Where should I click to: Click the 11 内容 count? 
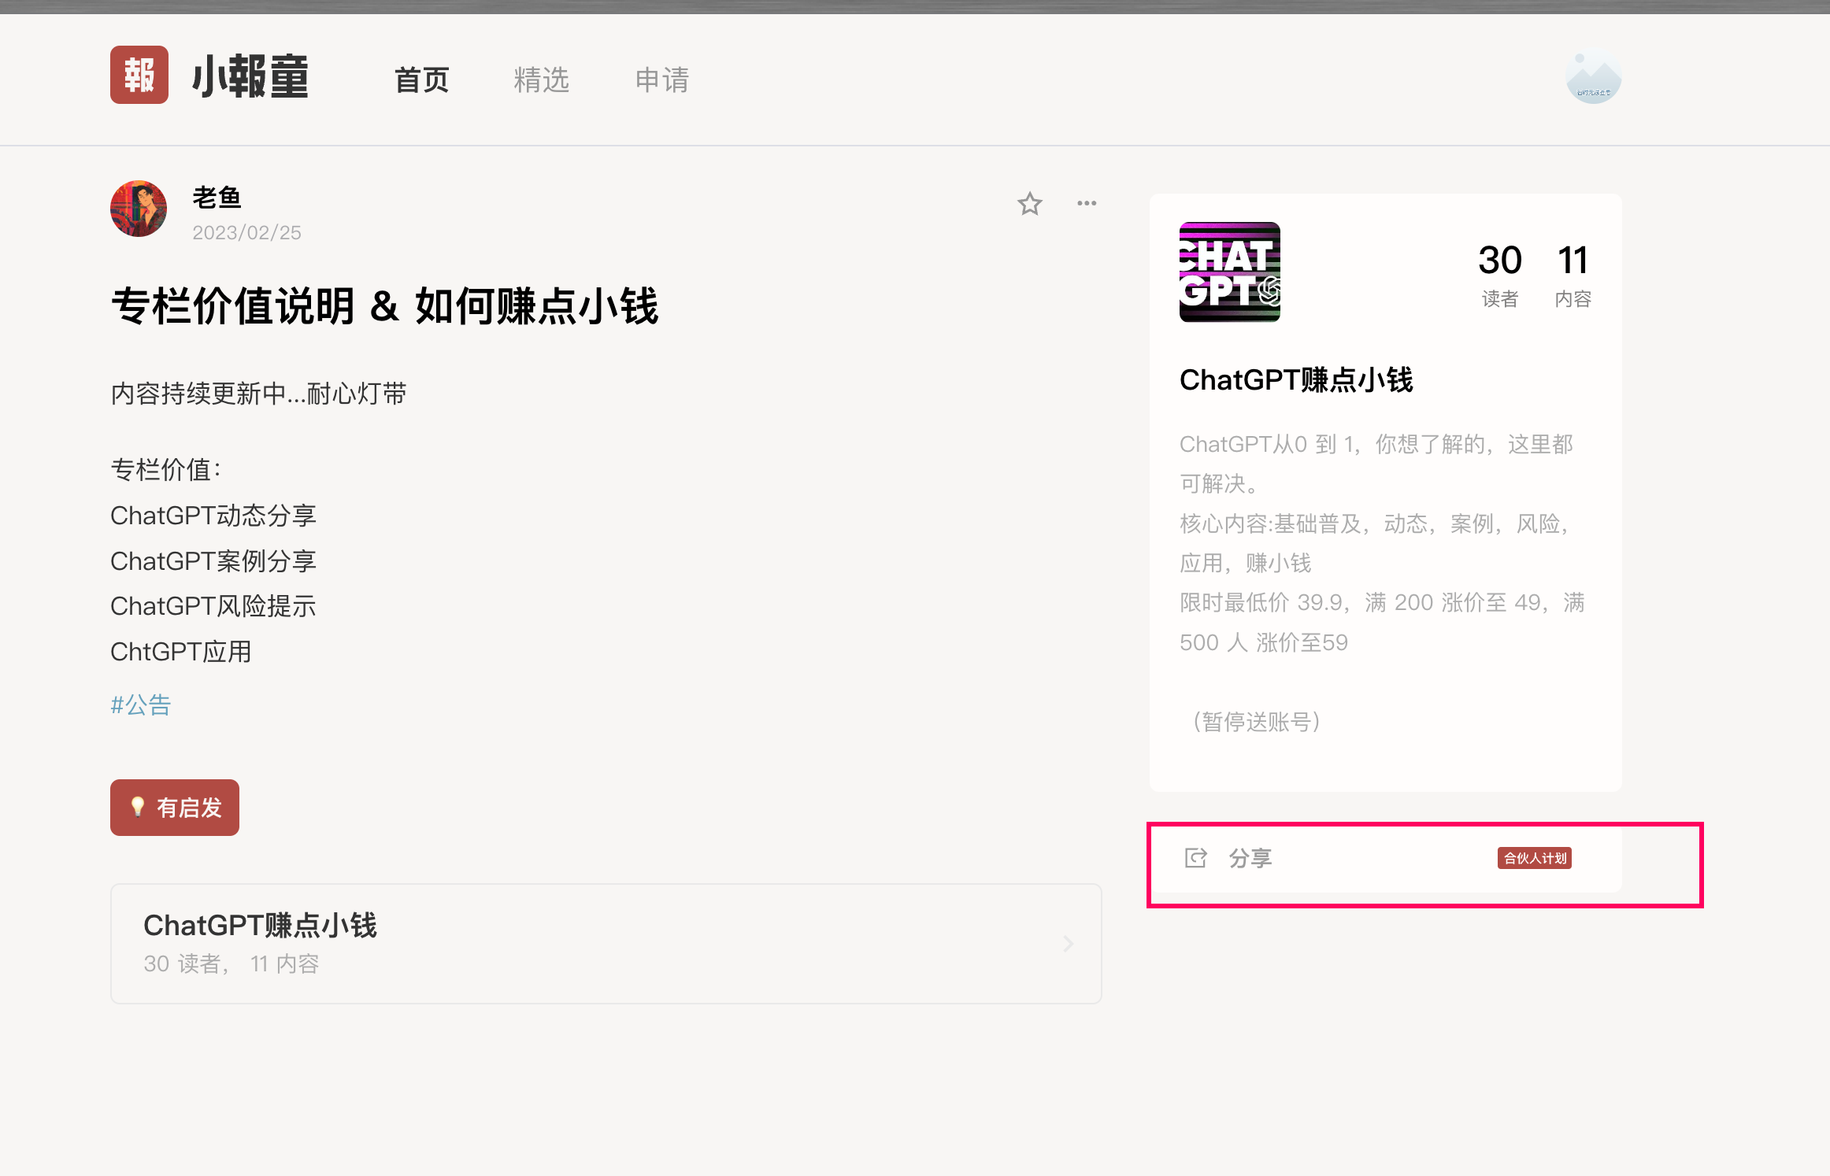tap(1573, 275)
